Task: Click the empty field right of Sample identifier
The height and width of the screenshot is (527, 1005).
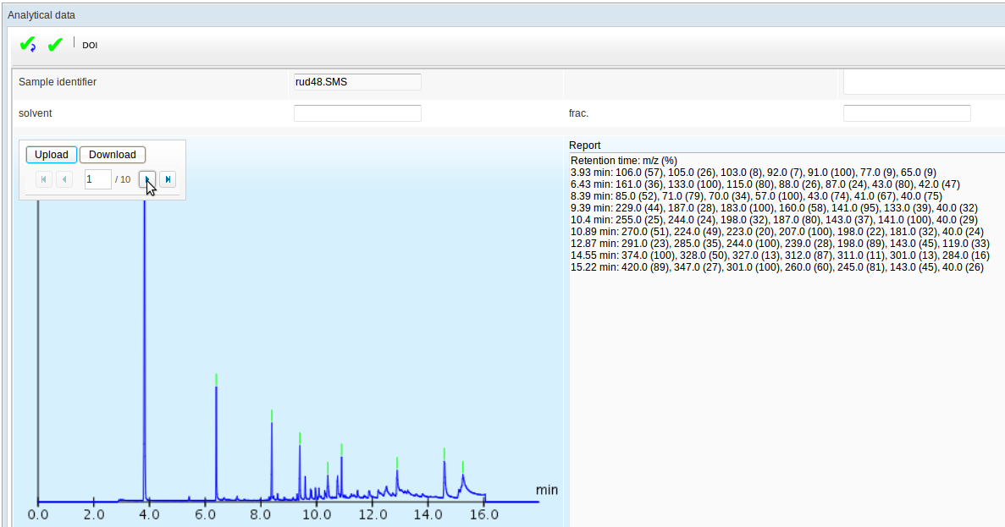Action: click(923, 82)
